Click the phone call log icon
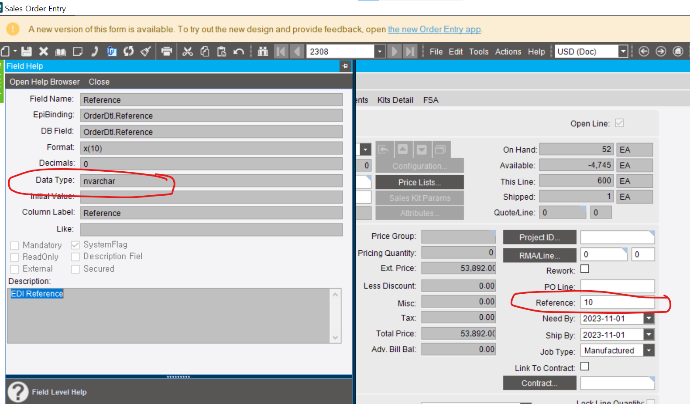This screenshot has height=404, width=690. coord(94,51)
